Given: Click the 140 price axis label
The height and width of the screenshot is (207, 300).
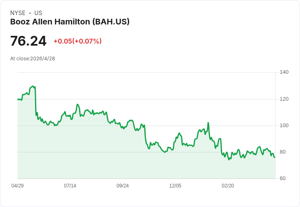Looking at the screenshot, I should (x=284, y=72).
